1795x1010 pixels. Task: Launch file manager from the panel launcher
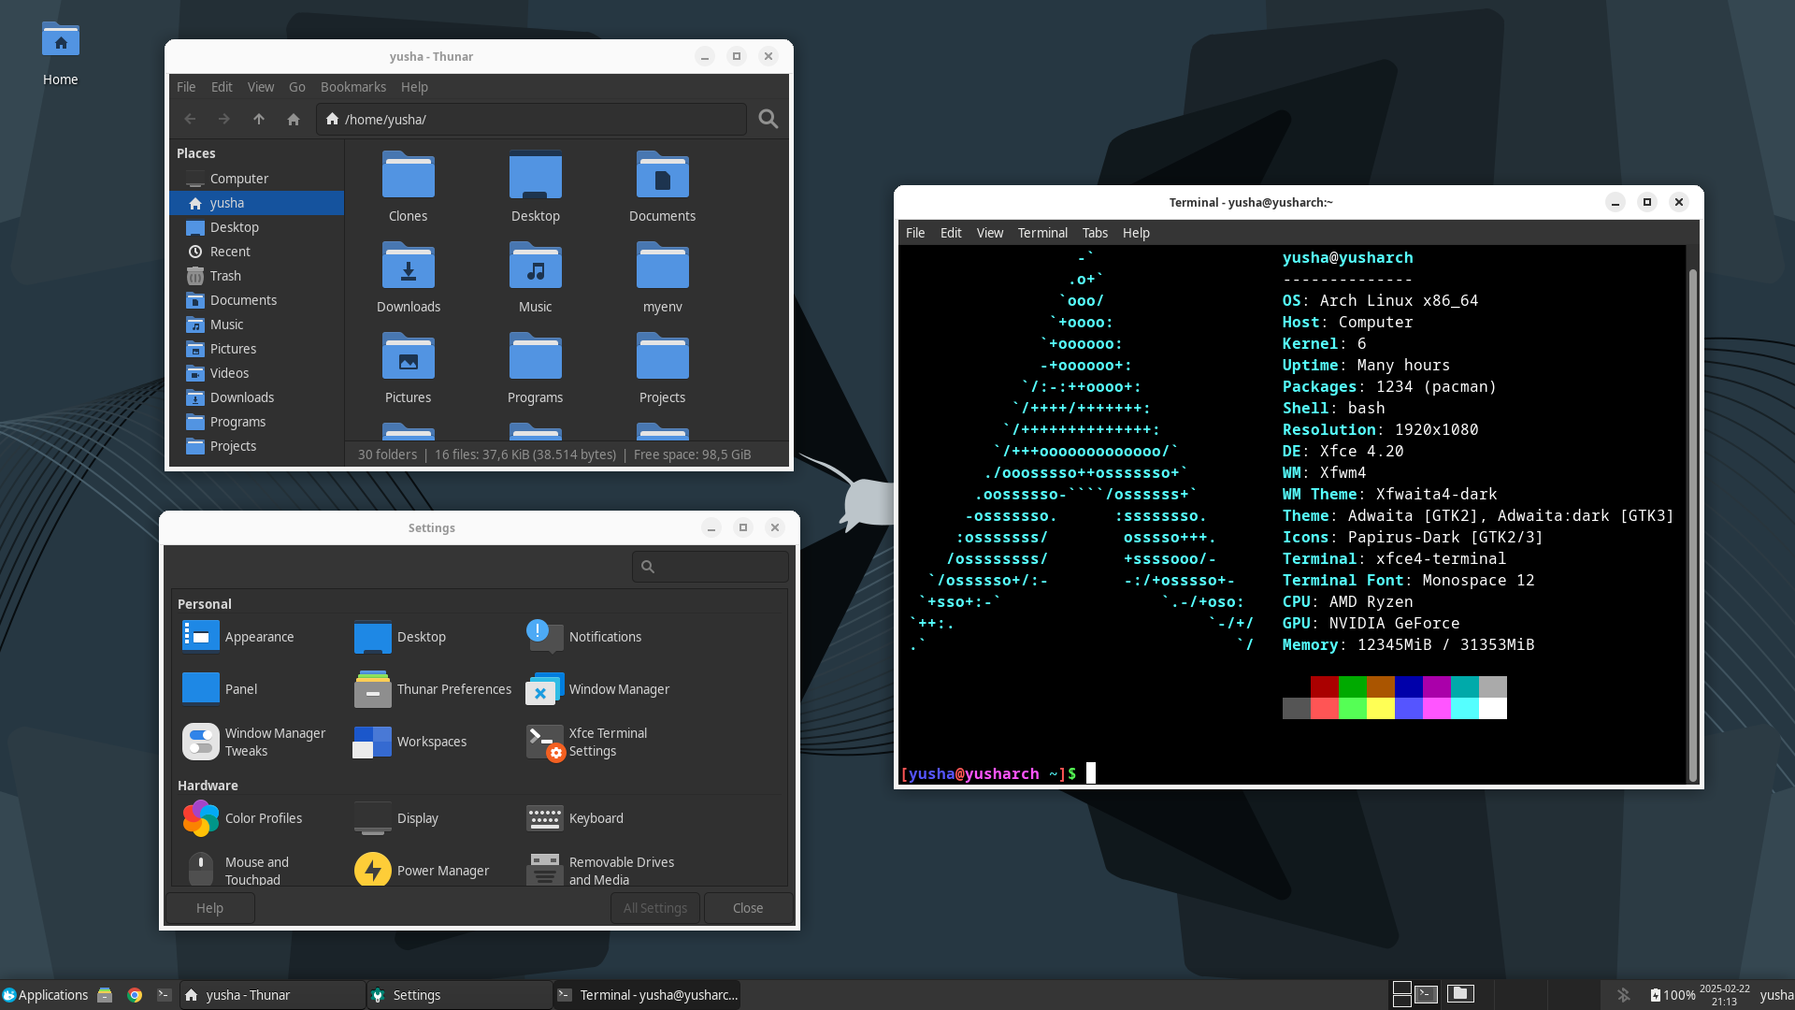pos(105,994)
